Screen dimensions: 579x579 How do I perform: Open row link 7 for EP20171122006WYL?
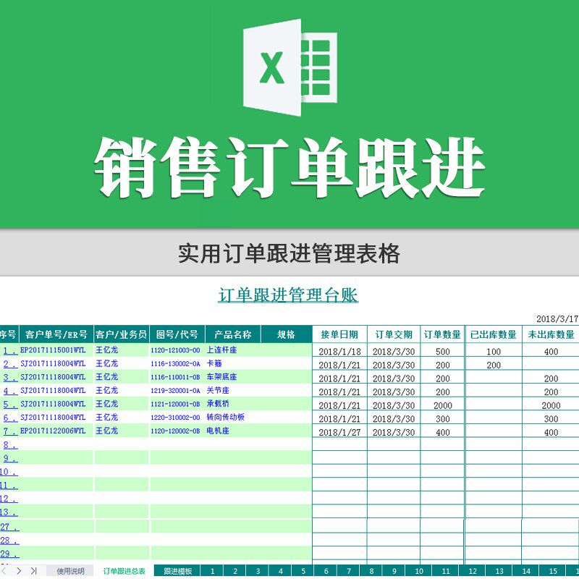tap(10, 431)
